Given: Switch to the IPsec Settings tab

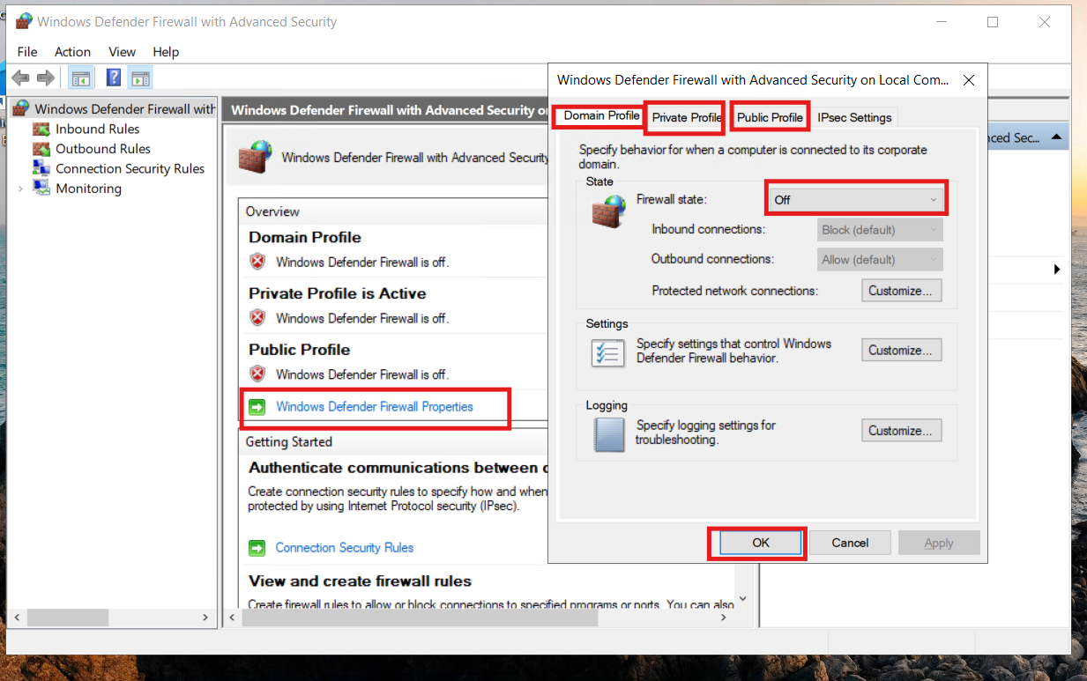Looking at the screenshot, I should click(x=854, y=117).
